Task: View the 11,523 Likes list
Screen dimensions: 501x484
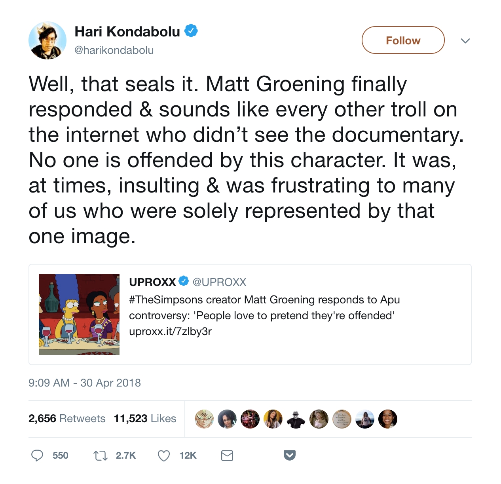Action: click(145, 419)
